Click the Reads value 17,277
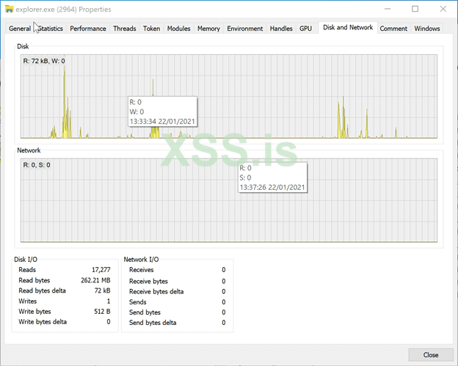The width and height of the screenshot is (458, 366). tap(101, 270)
